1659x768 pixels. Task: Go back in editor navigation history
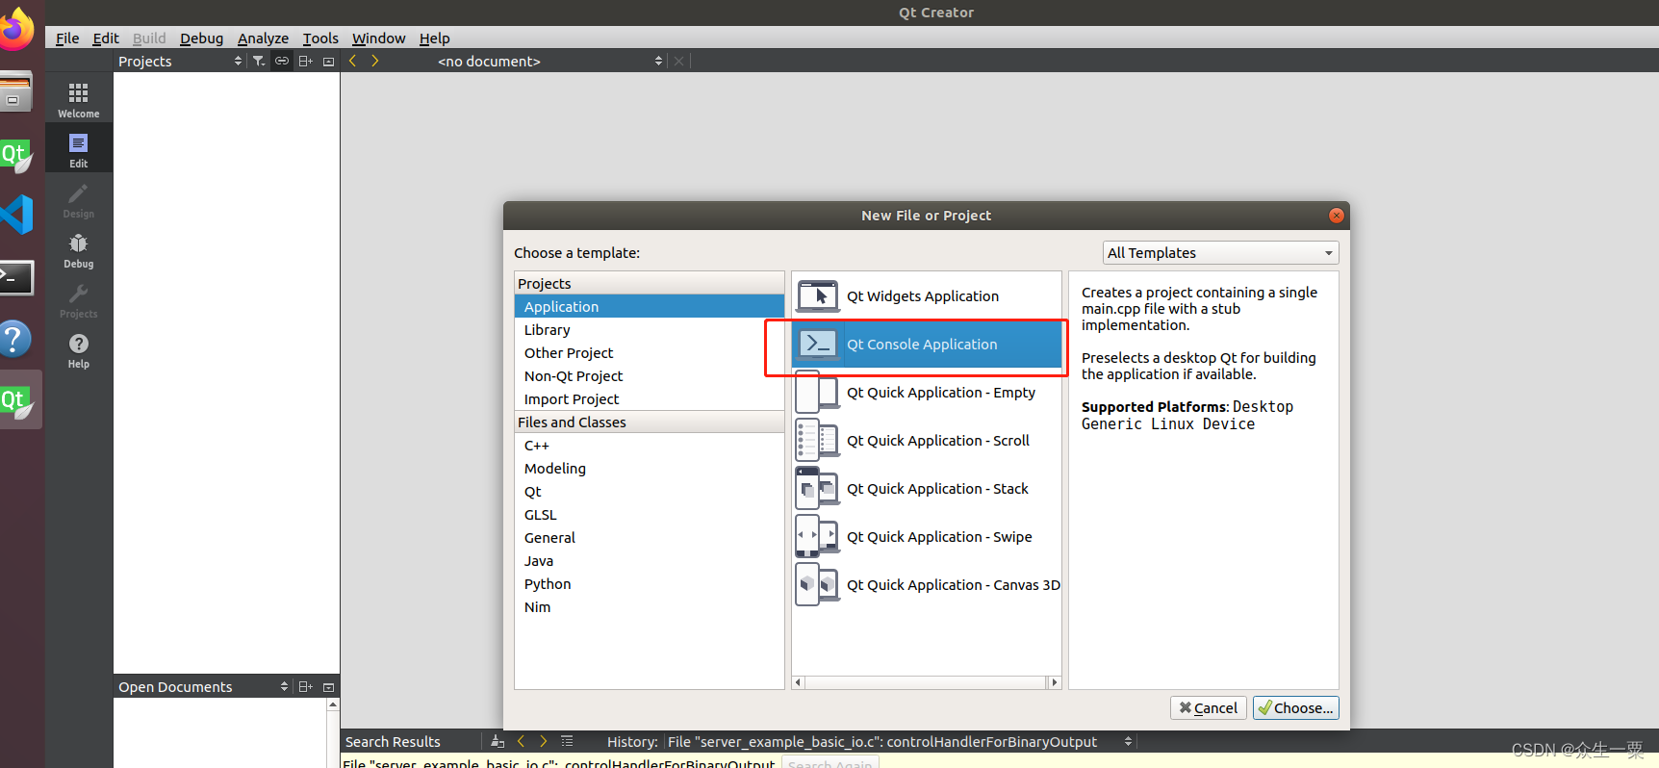[x=353, y=61]
